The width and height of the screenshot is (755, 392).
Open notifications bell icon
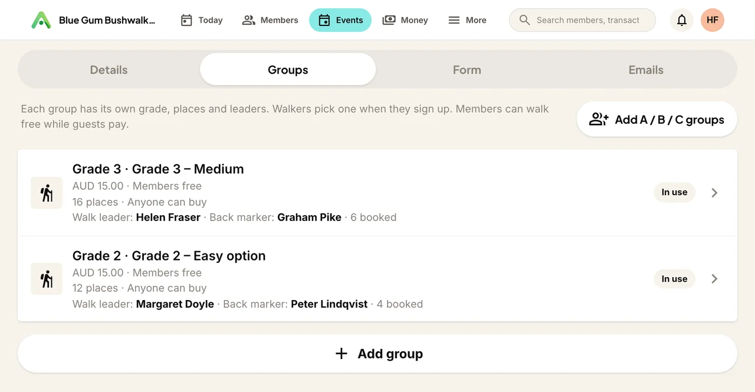682,20
